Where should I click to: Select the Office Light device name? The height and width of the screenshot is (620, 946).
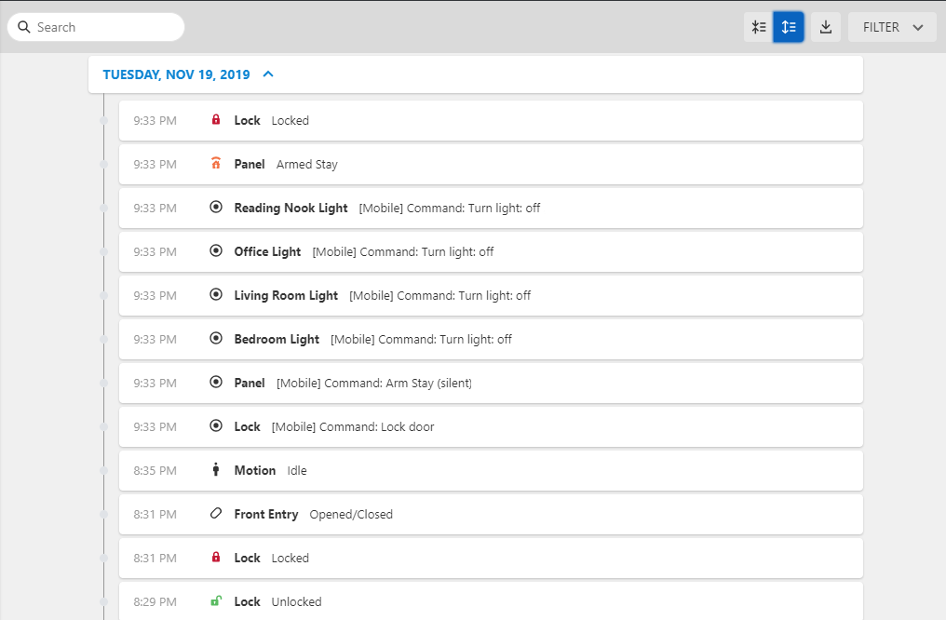267,252
